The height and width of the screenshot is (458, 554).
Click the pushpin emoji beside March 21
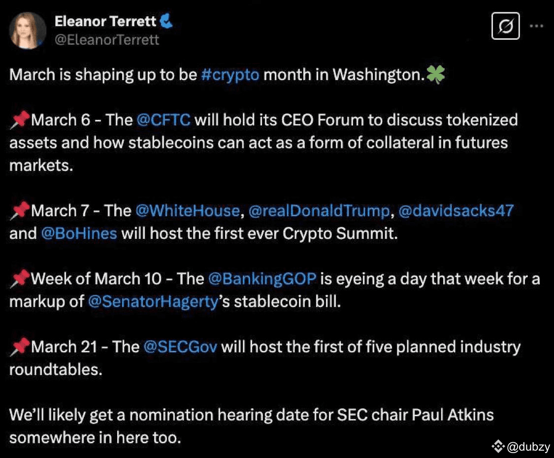[19, 347]
